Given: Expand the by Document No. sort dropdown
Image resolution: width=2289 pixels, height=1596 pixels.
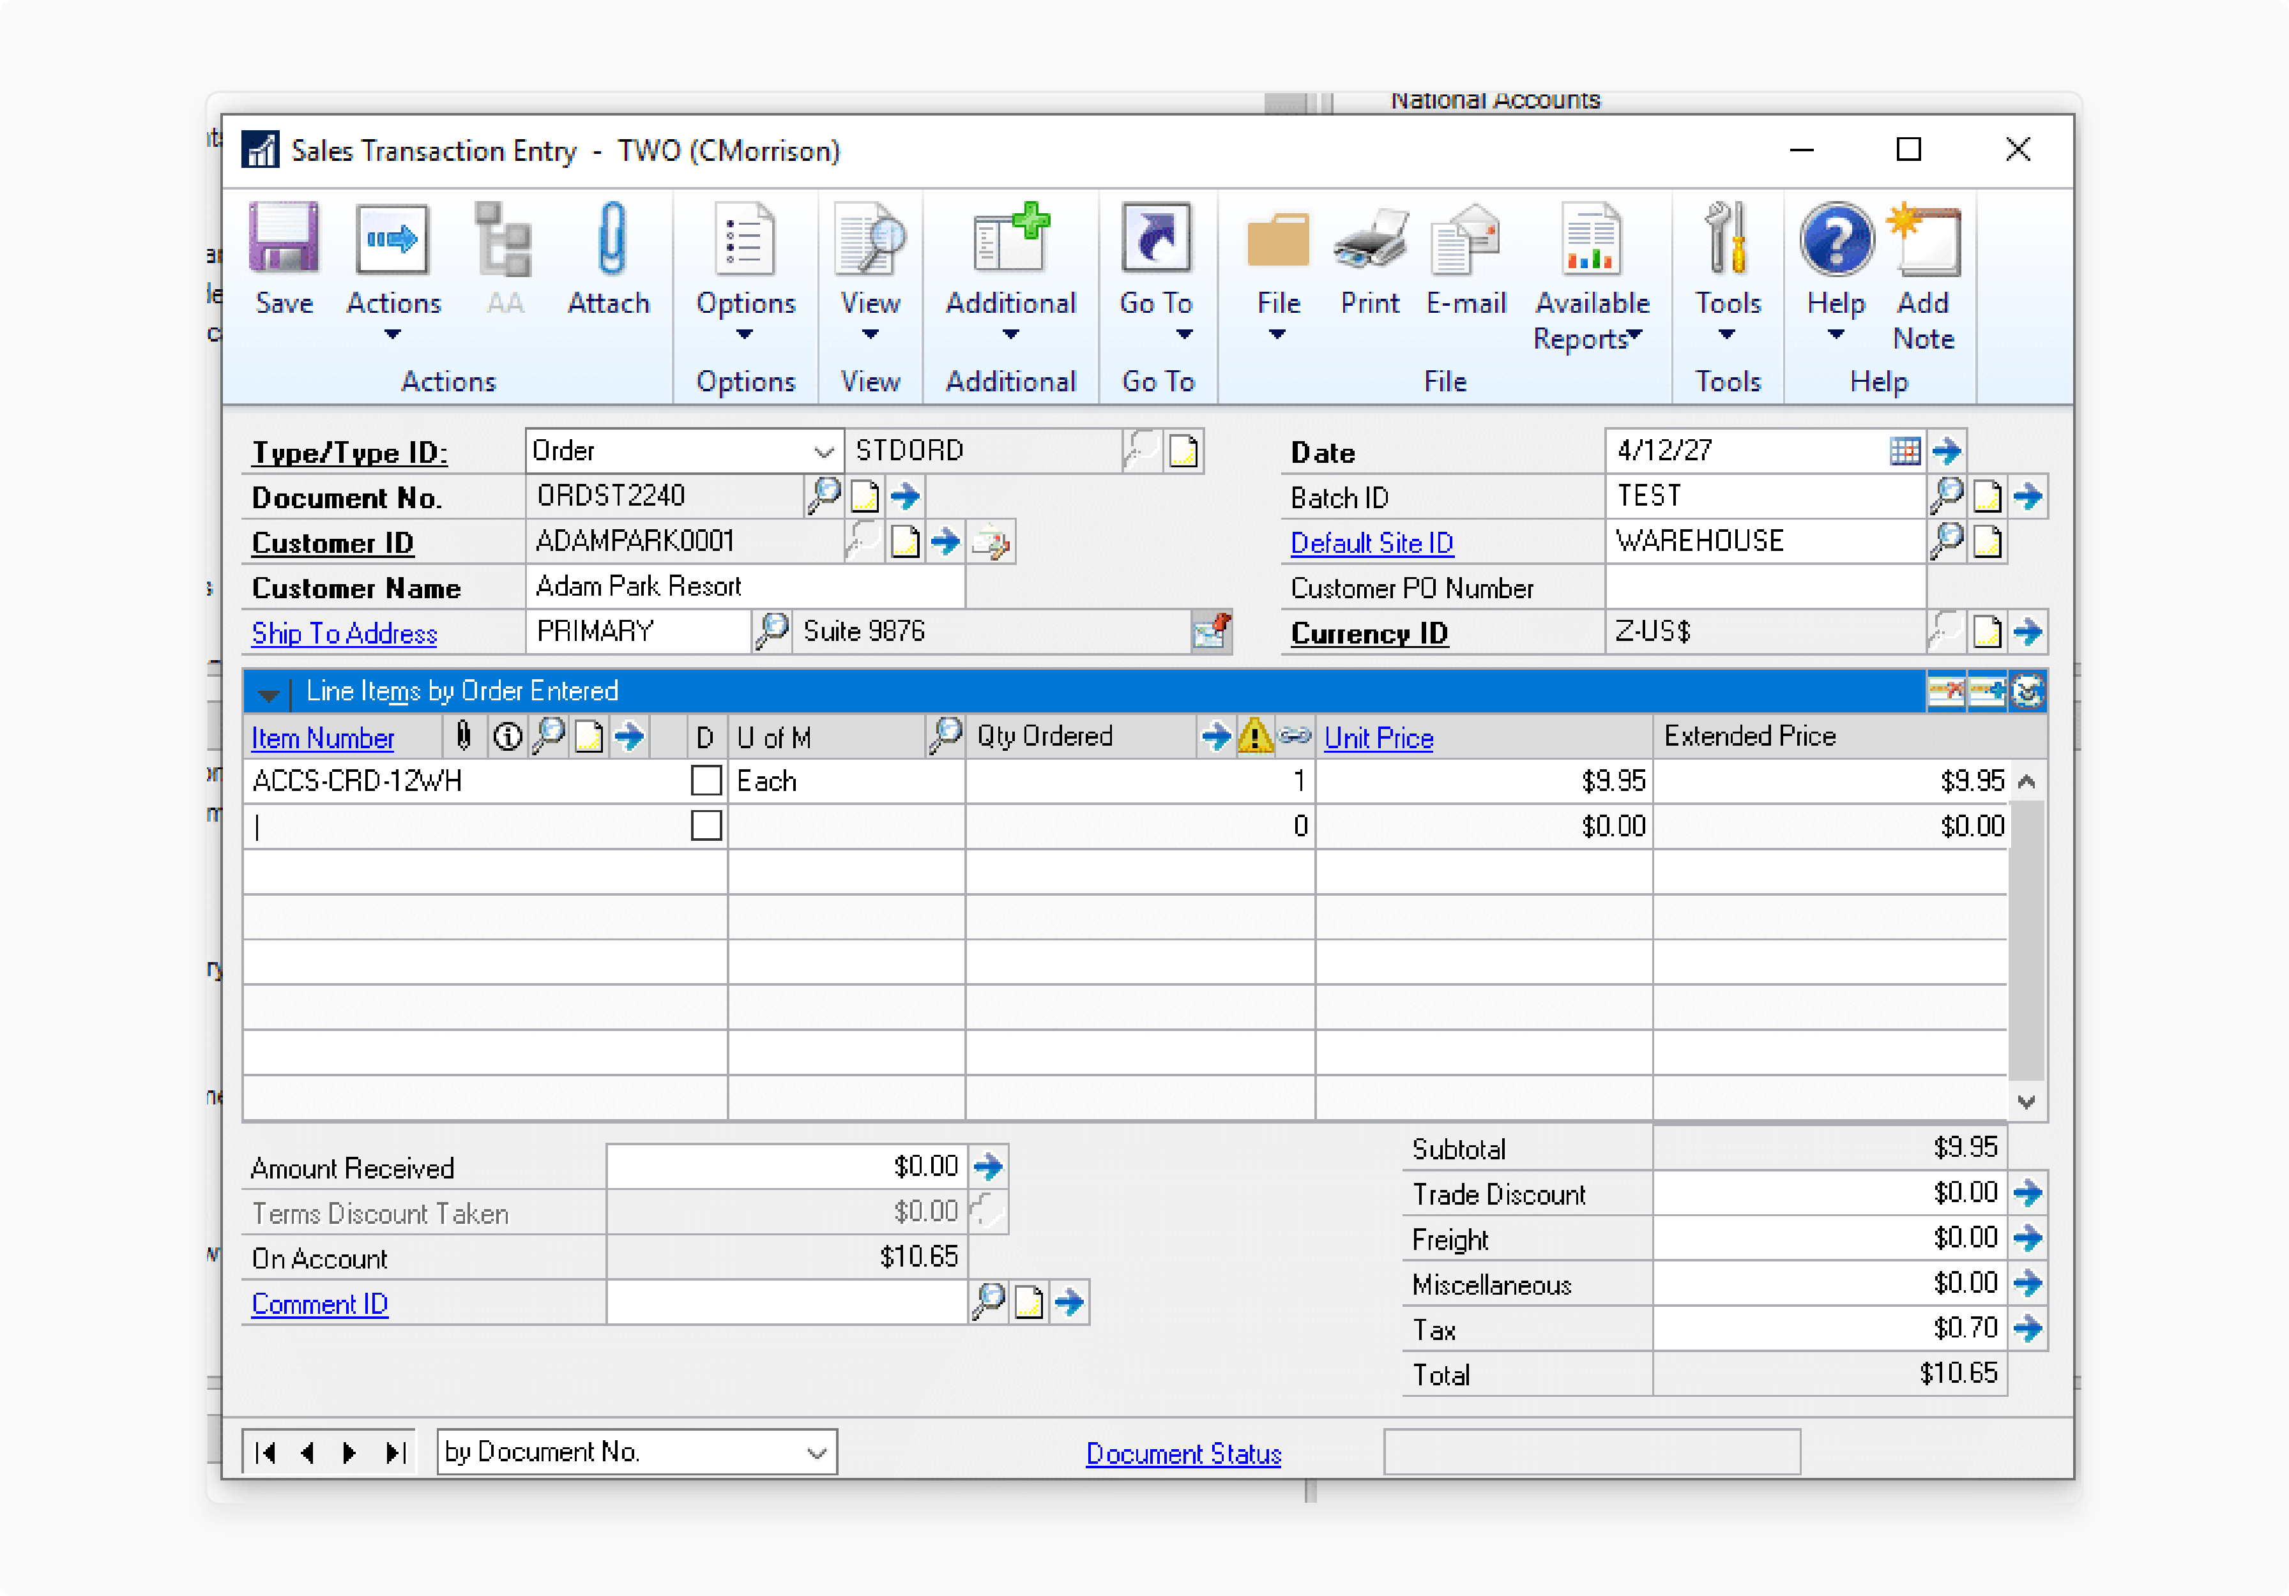Looking at the screenshot, I should 816,1452.
